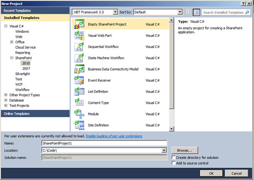Open the dialog Help question mark
Viewport: 254px width, 180px height.
pyautogui.click(x=243, y=4)
